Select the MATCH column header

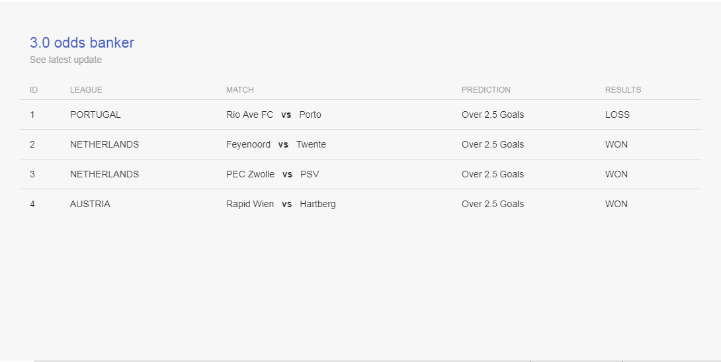[x=239, y=90]
